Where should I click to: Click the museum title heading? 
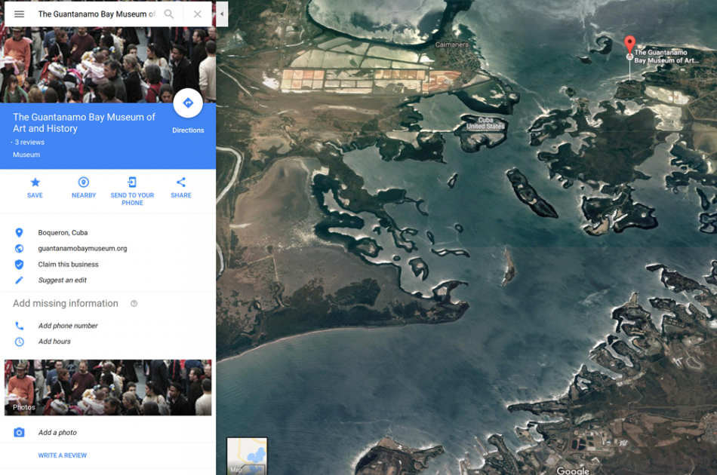84,123
